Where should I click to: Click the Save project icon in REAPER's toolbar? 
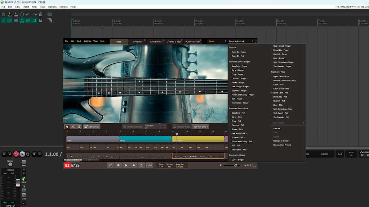click(x=16, y=14)
